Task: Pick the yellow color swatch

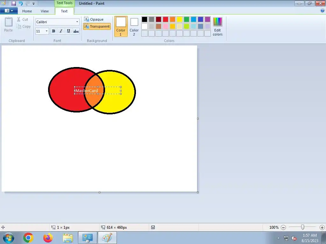Action: pyautogui.click(x=180, y=19)
